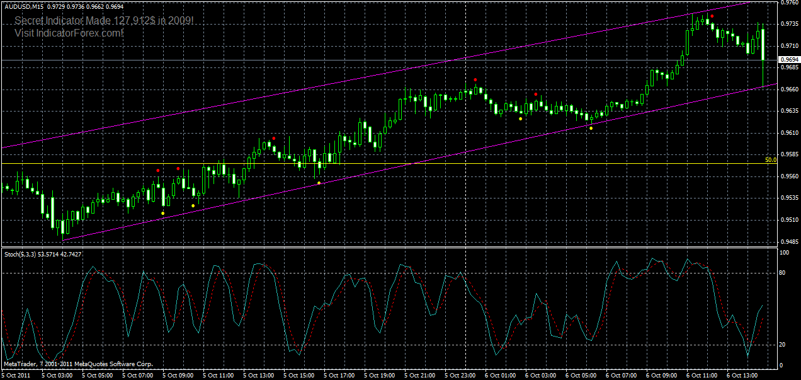Viewport: 801px width, 380px height.
Task: Select the red dot signal above the 23:00 candle
Action: point(475,80)
